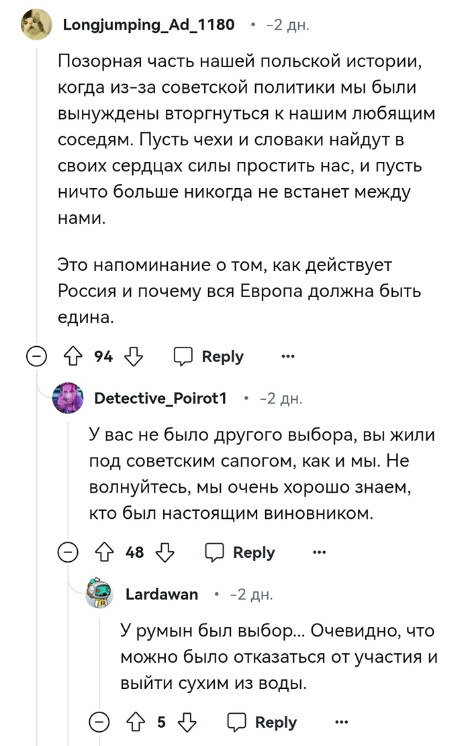470x746 pixels.
Task: Open Detective_Poirot1's profile avatar
Action: point(68,399)
